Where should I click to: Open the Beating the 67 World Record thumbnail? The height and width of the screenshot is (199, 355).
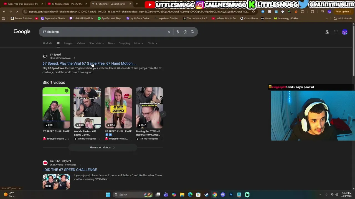149,108
